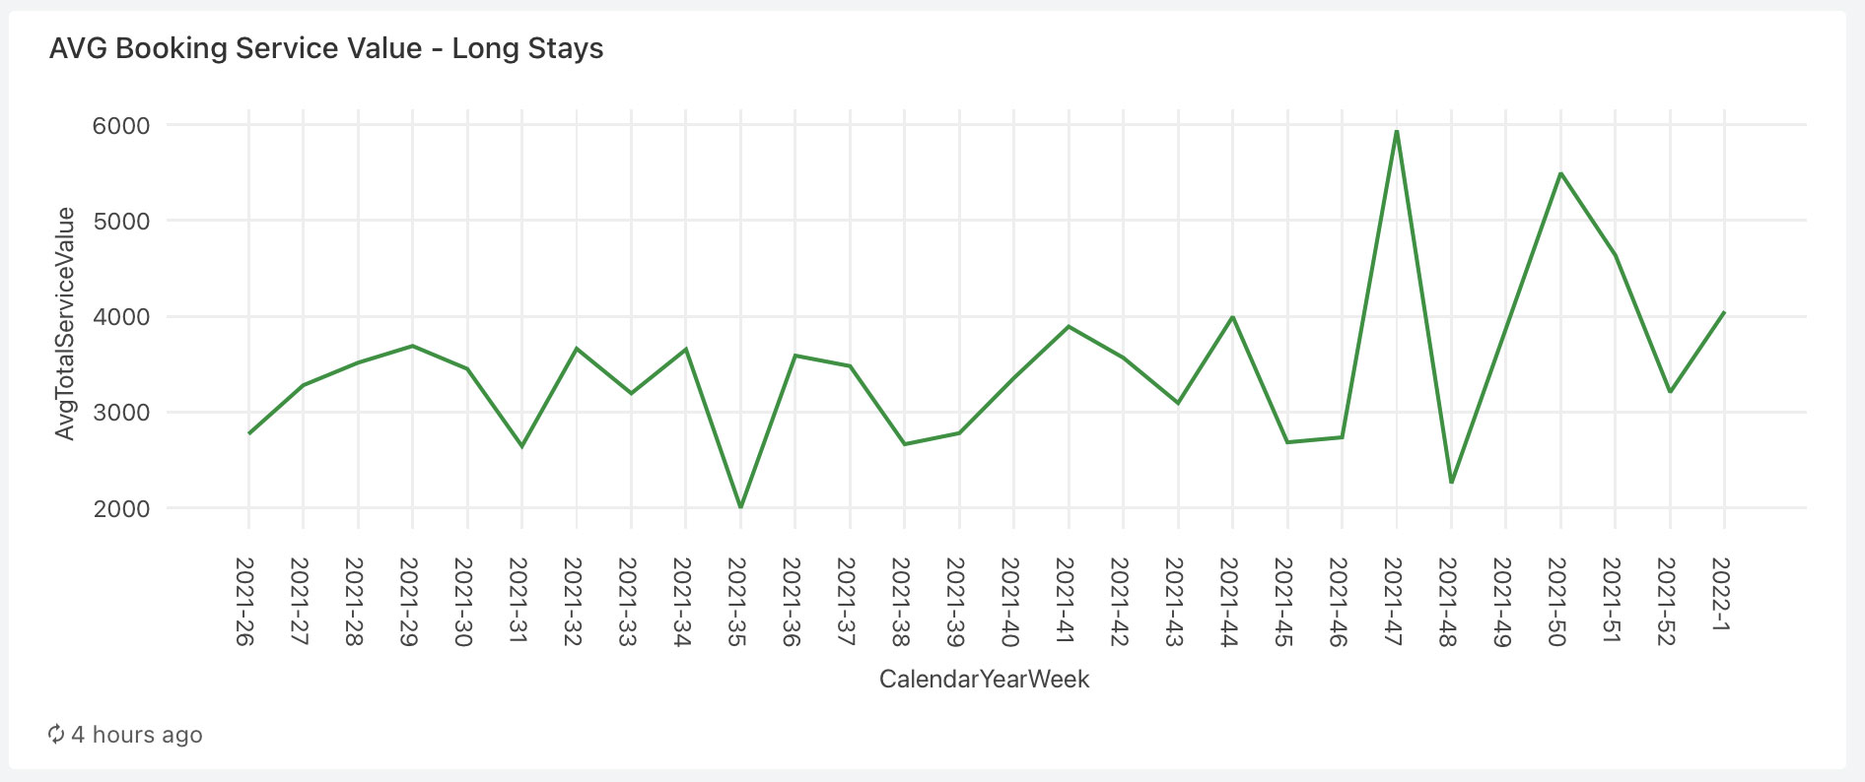This screenshot has height=782, width=1865.
Task: Click the data point at week 2021-44
Action: [1232, 317]
